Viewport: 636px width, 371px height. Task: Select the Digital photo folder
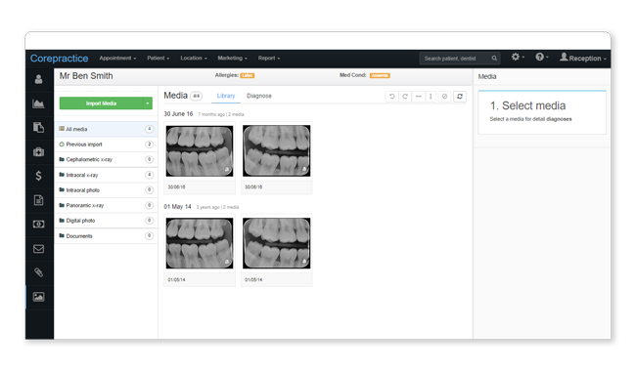click(106, 221)
